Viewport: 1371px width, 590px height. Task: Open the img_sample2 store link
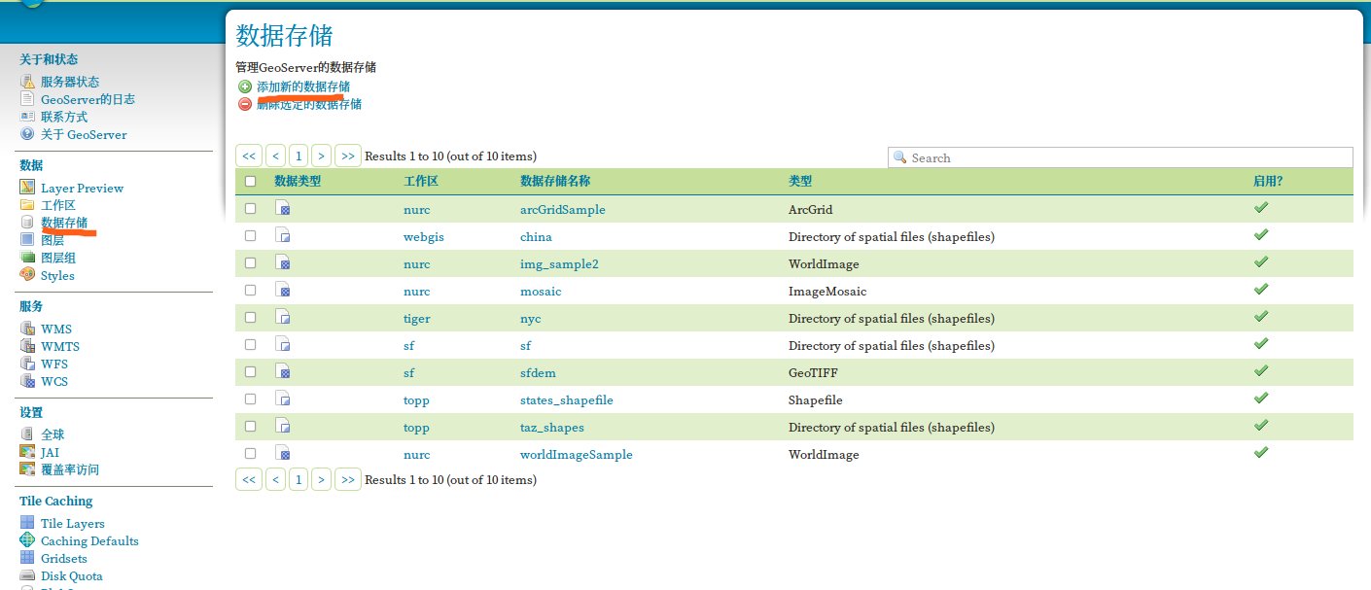[559, 263]
